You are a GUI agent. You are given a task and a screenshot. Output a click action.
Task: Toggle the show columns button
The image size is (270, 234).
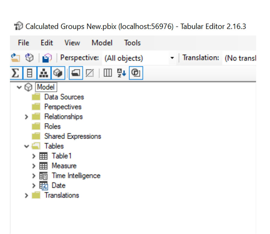(30, 73)
